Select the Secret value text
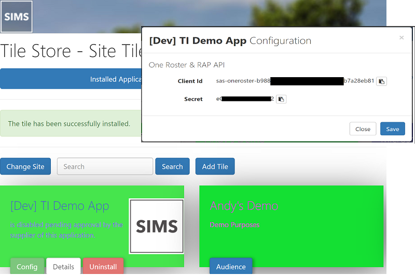The height and width of the screenshot is (275, 415). coord(245,99)
